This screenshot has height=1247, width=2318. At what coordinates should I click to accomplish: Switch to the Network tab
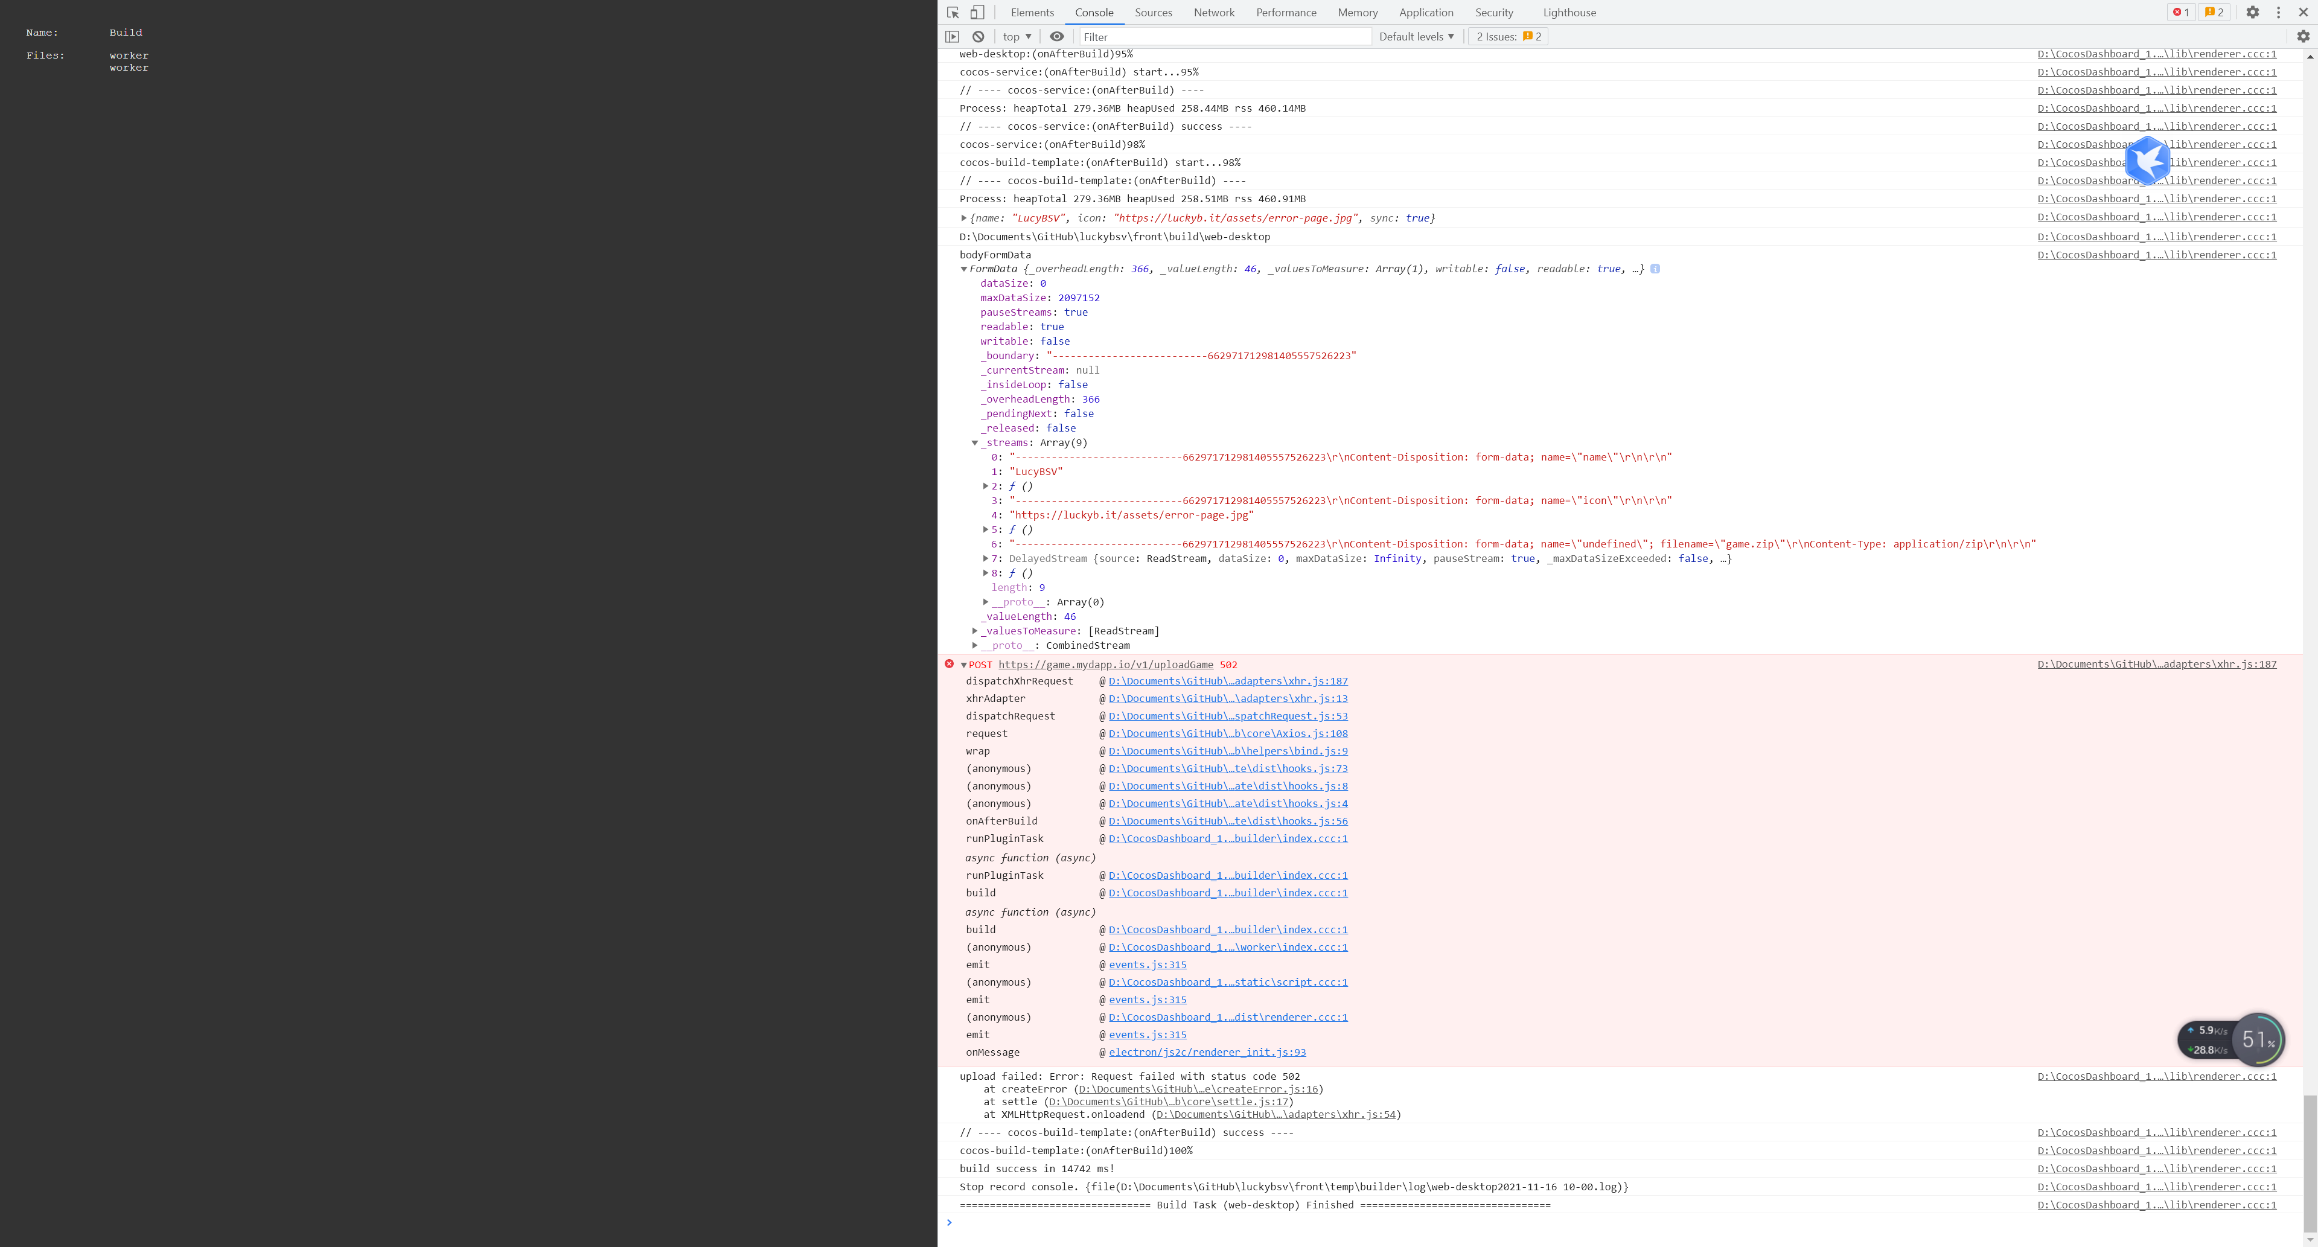1214,11
